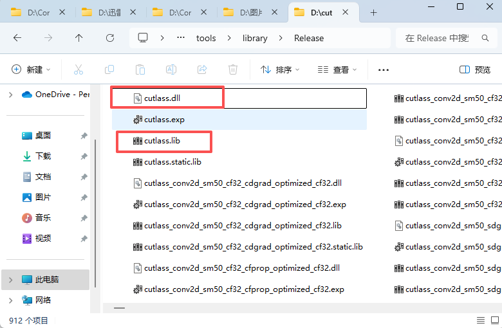Go back using the back arrow
The height and width of the screenshot is (328, 502).
(x=17, y=38)
